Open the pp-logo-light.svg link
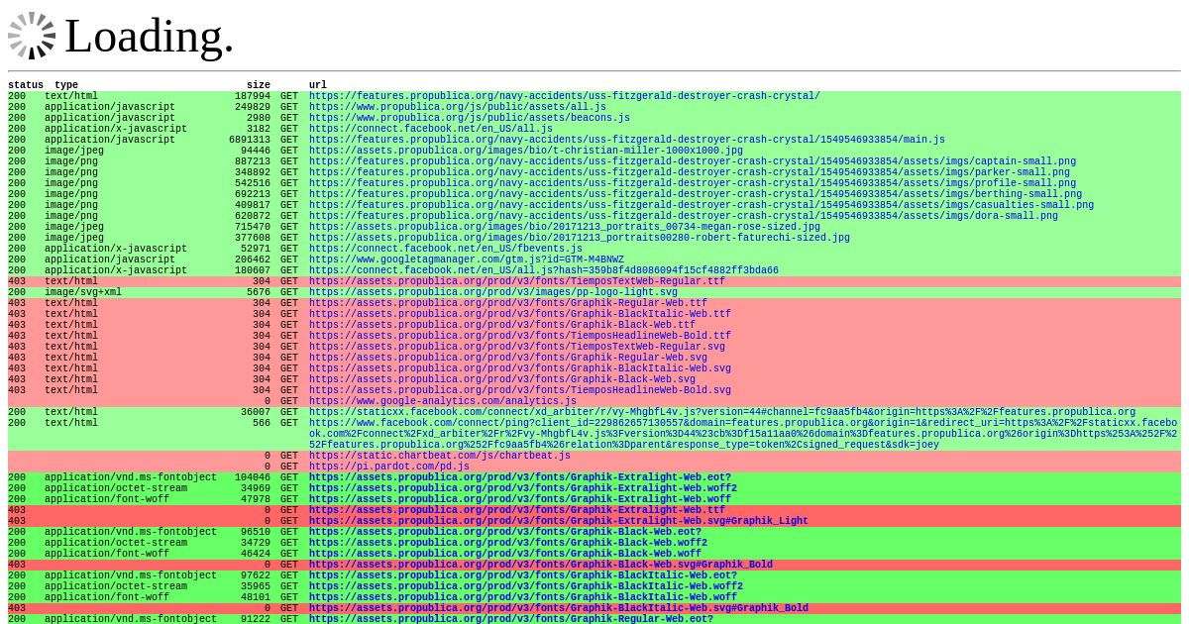 point(493,292)
